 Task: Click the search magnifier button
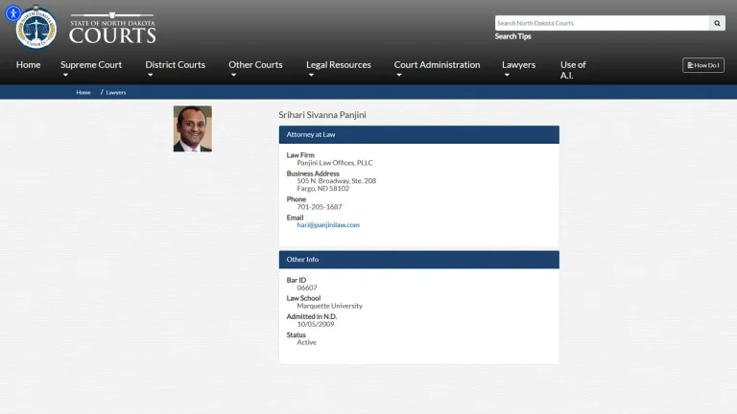pos(717,23)
